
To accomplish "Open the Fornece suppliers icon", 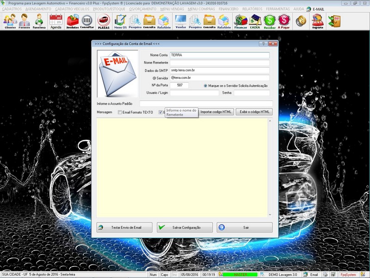I will tap(25, 21).
